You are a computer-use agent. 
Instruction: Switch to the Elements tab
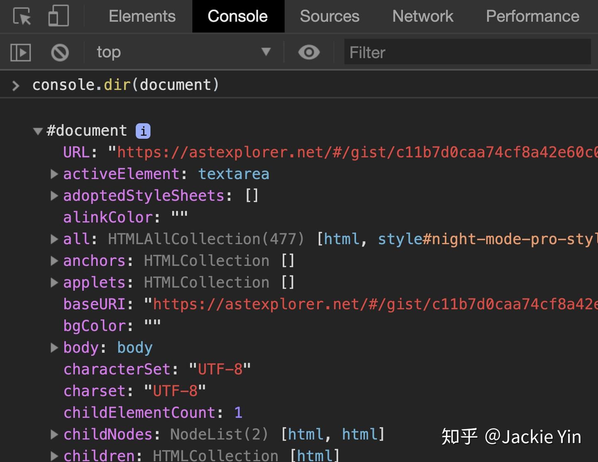[142, 17]
